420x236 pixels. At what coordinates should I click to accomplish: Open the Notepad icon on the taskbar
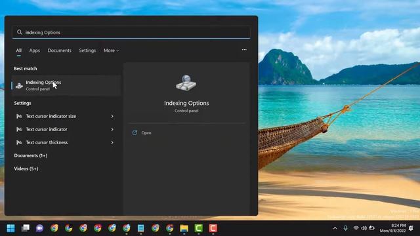pyautogui.click(x=141, y=228)
